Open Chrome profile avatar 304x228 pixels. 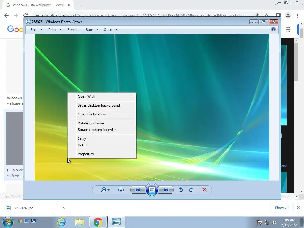(x=288, y=15)
